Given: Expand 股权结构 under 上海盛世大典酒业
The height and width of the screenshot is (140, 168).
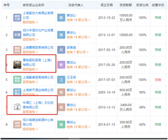Looking at the screenshot, I should [x=30, y=22].
